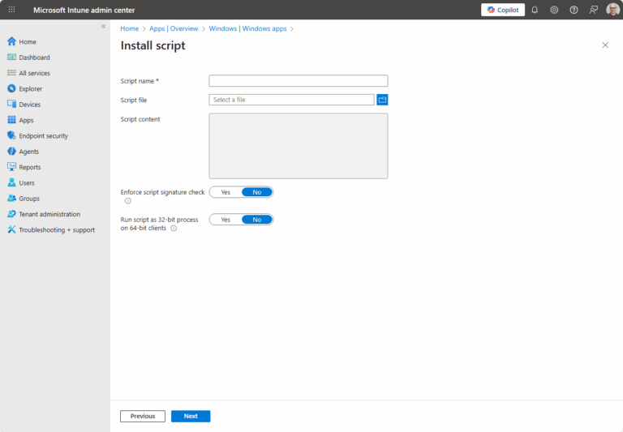Open the app launcher waffle icon
This screenshot has width=623, height=432.
tap(12, 10)
